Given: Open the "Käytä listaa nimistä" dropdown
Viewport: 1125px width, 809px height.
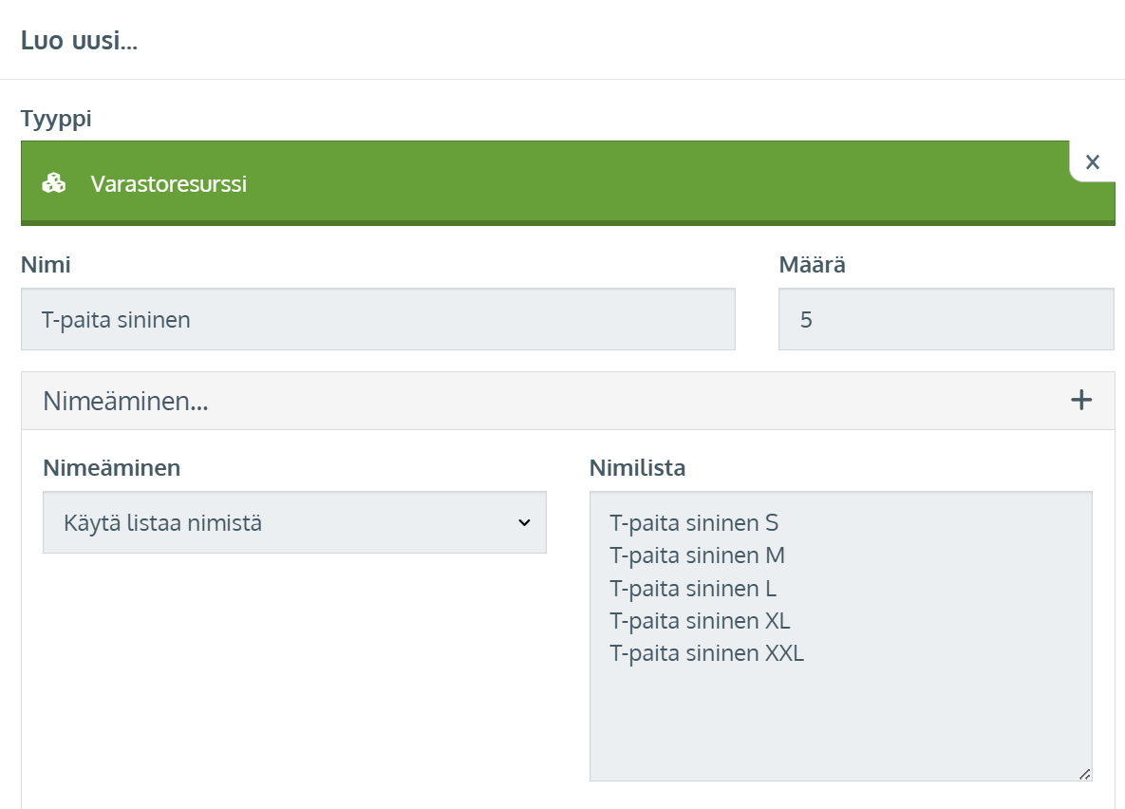Looking at the screenshot, I should [x=294, y=522].
